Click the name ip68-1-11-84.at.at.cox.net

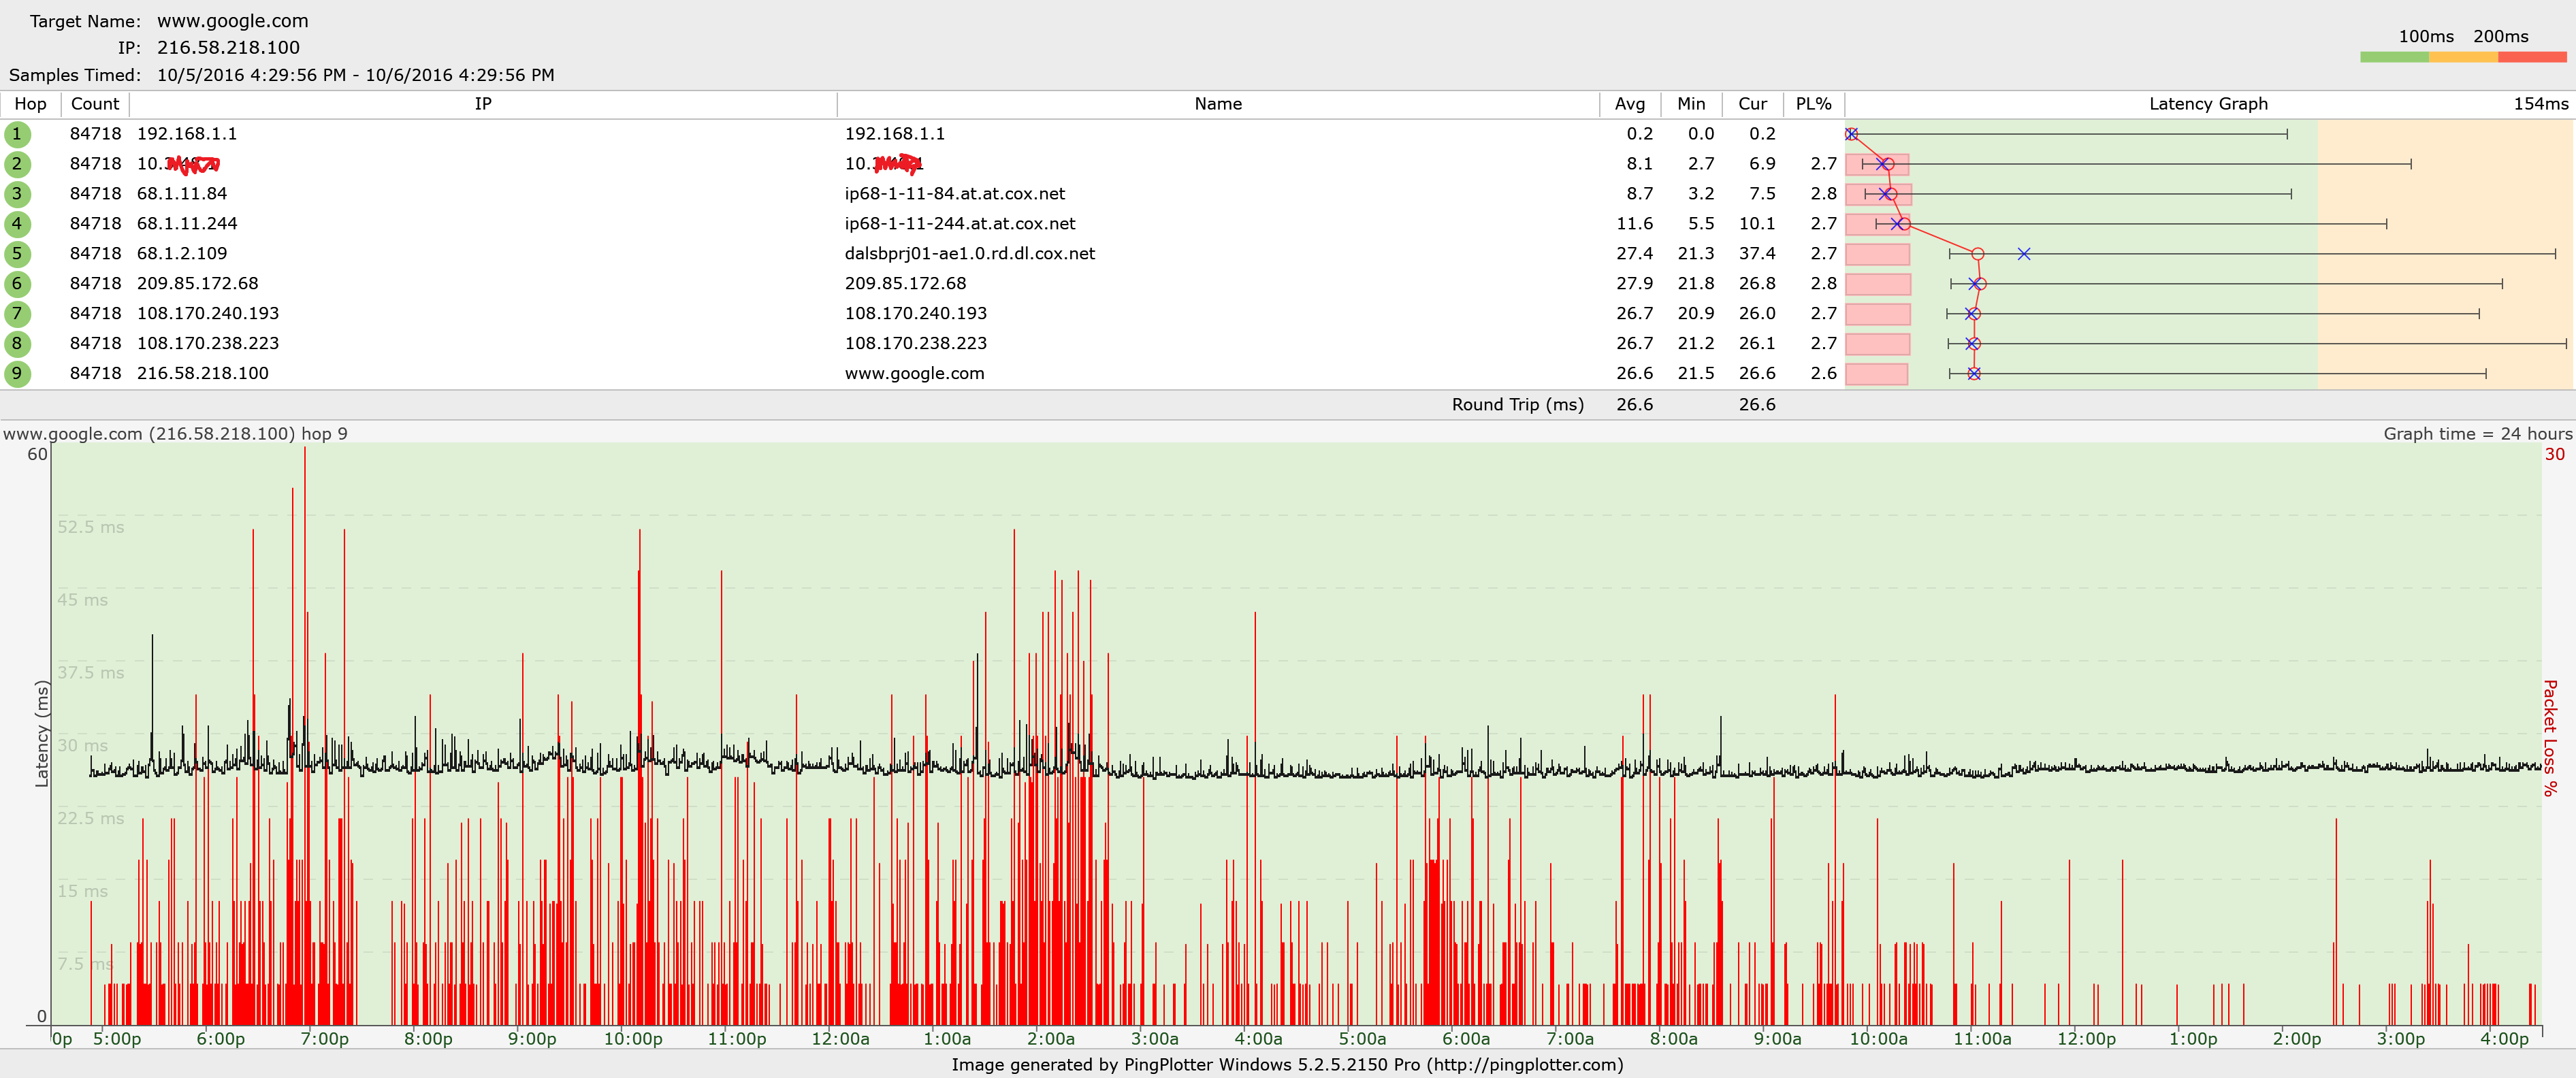click(x=955, y=194)
